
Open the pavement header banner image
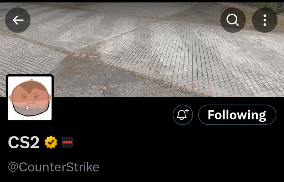coord(142,49)
